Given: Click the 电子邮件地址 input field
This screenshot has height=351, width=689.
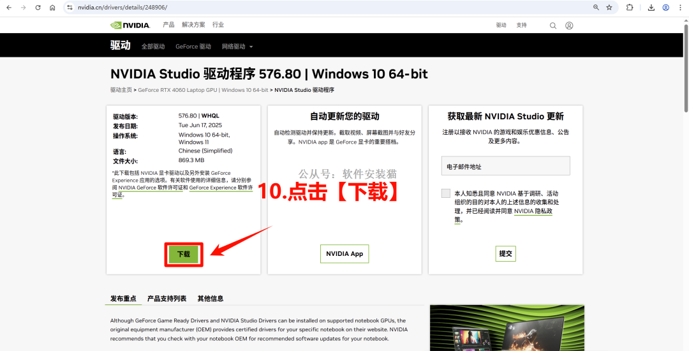Looking at the screenshot, I should click(506, 166).
